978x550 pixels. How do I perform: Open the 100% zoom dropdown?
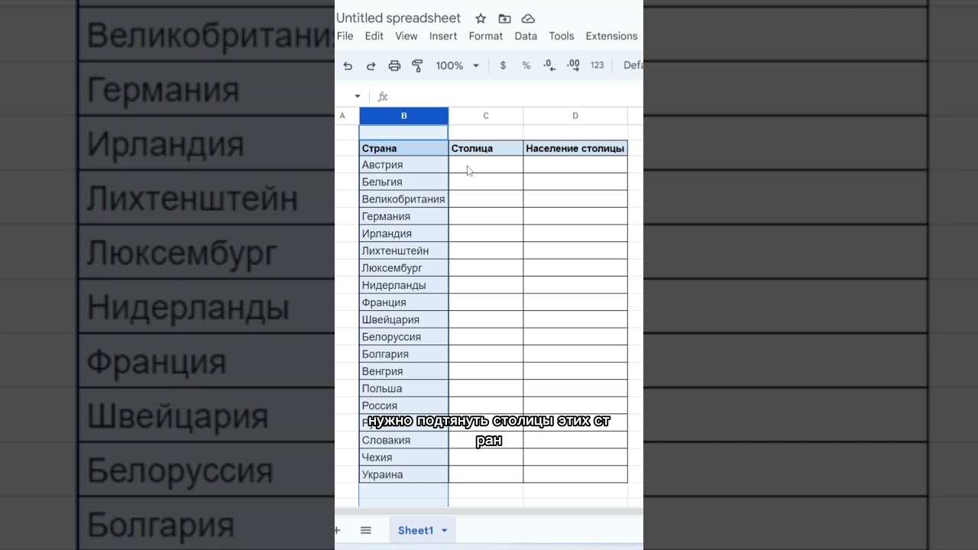[458, 66]
